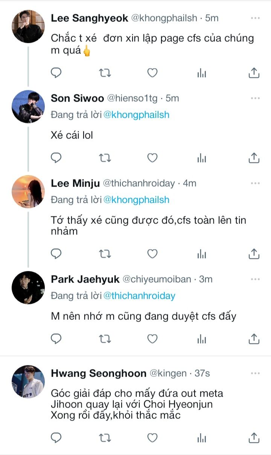Share Hwang Seonghoon's tweet
Screen dimensions: 271x455
[254, 437]
